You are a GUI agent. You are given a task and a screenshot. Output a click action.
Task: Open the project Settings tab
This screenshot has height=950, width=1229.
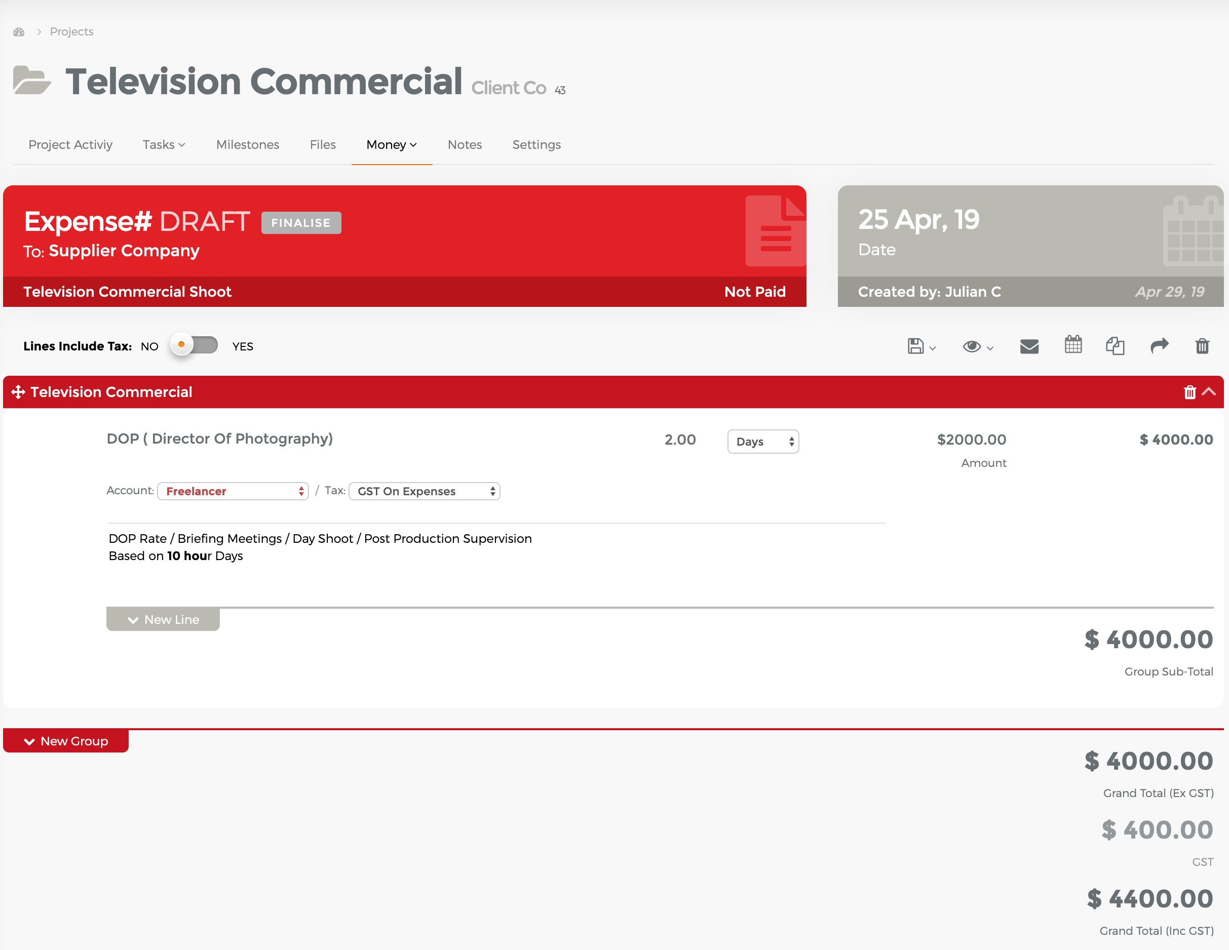(x=536, y=144)
